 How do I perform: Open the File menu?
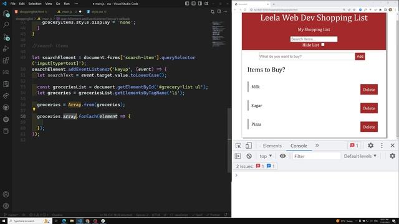click(x=13, y=4)
